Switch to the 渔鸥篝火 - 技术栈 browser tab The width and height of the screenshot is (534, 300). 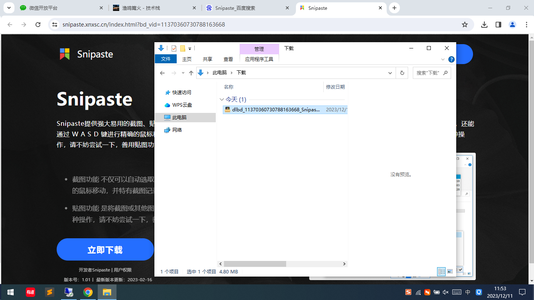coord(155,8)
